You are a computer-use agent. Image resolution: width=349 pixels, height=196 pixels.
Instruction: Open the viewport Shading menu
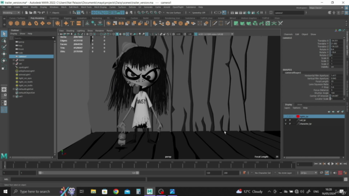(70, 30)
